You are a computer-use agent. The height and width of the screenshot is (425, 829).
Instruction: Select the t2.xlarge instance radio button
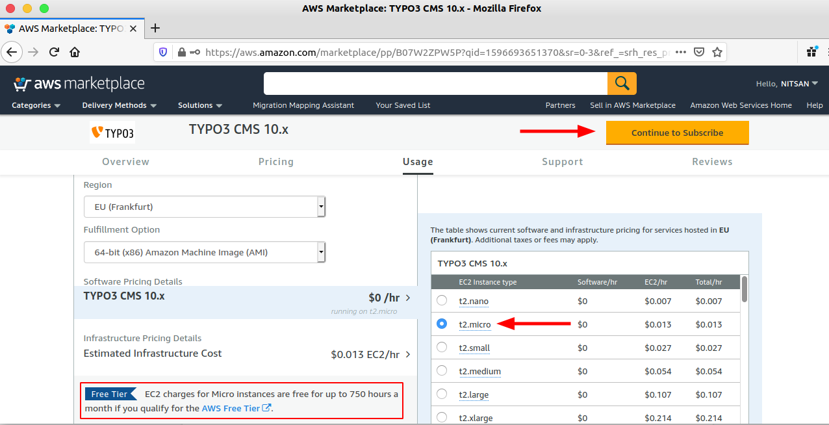(442, 418)
